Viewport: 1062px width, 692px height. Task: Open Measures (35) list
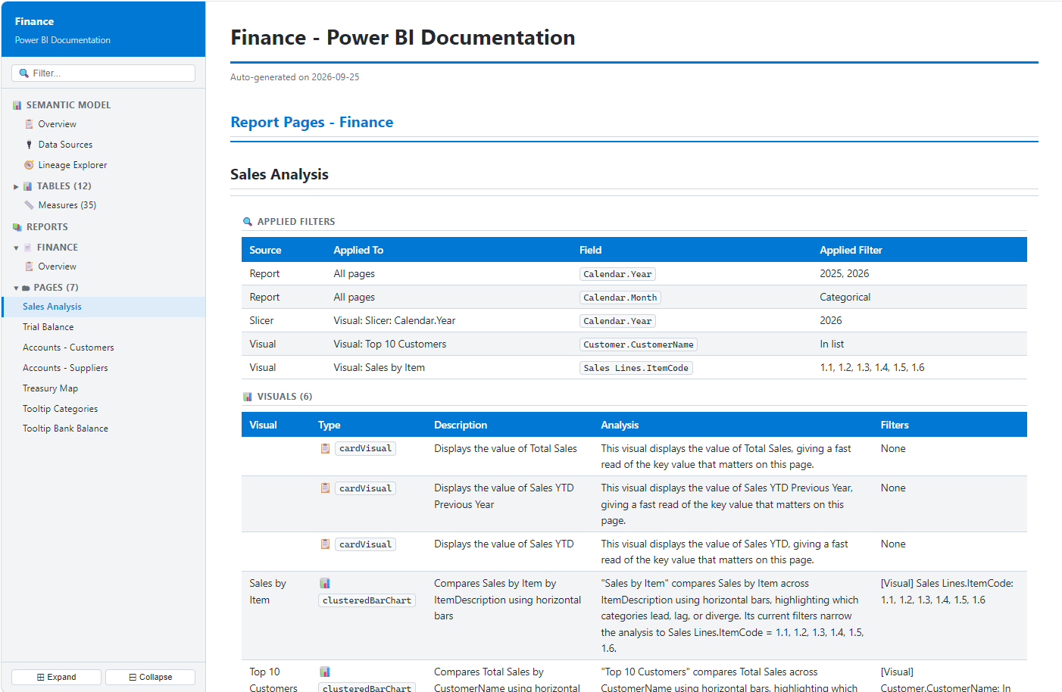[x=67, y=205]
